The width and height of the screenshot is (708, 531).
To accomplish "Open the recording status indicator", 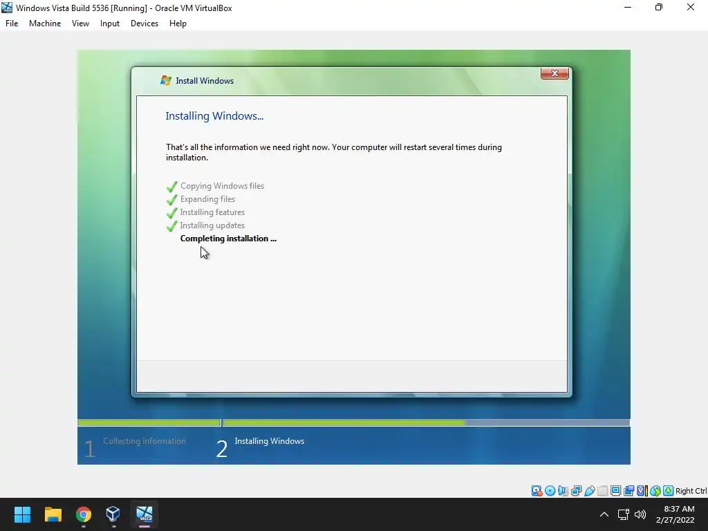I will [628, 491].
